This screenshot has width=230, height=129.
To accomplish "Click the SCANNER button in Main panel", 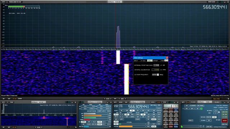I will [193, 106].
